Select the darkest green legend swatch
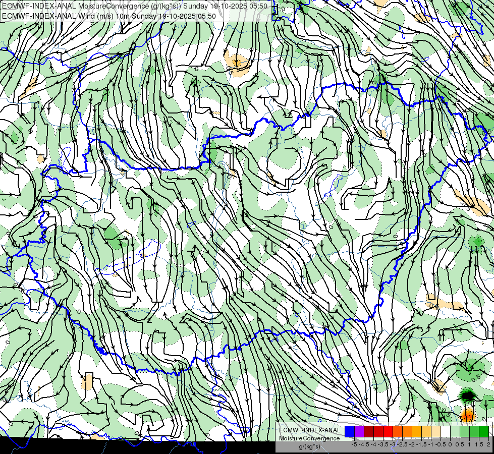This screenshot has height=454, width=494. pyautogui.click(x=484, y=431)
